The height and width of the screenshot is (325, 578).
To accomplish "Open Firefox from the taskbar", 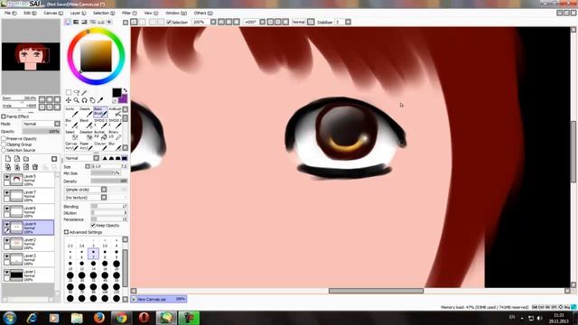I will (x=98, y=318).
